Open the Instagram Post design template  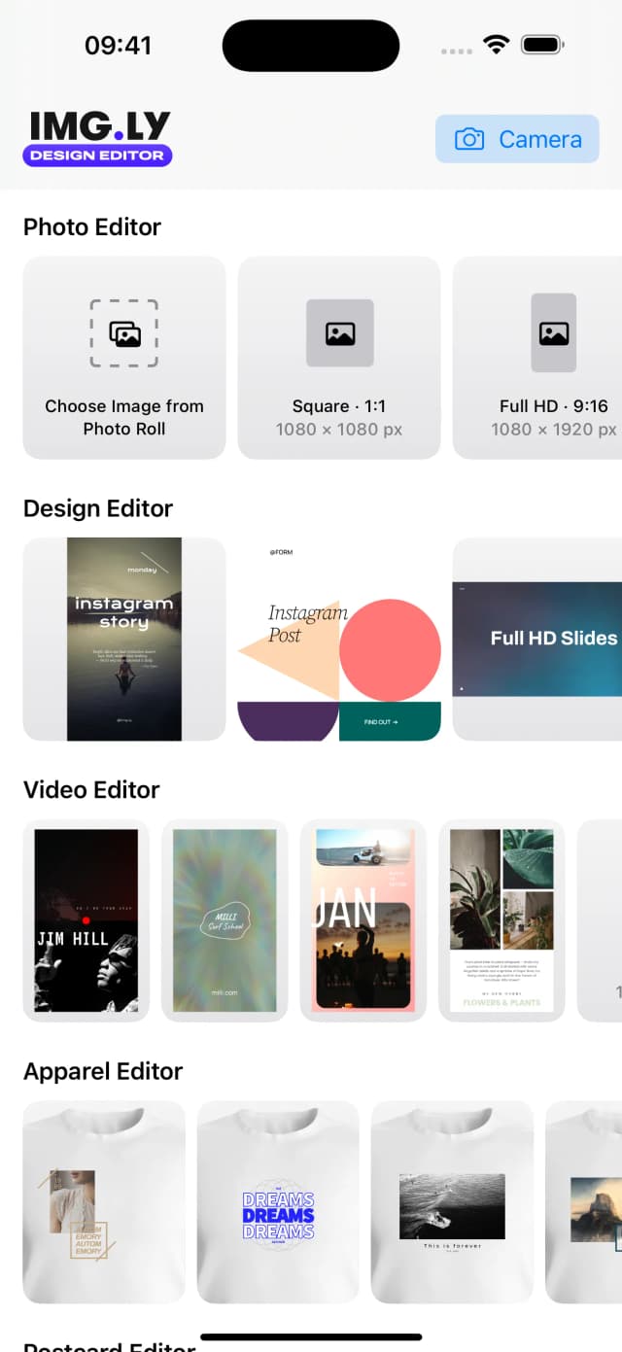(x=339, y=639)
